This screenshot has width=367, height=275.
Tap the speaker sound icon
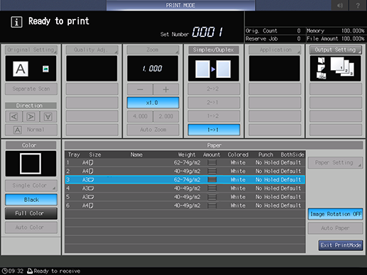pos(340,5)
